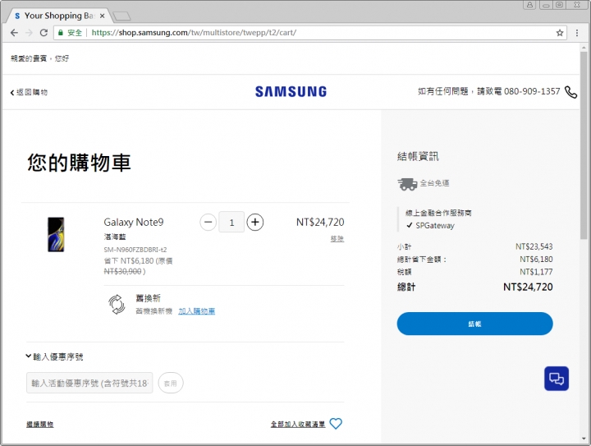This screenshot has width=591, height=446.
Task: Click the 舊換新 trade-in title
Action: pos(148,298)
